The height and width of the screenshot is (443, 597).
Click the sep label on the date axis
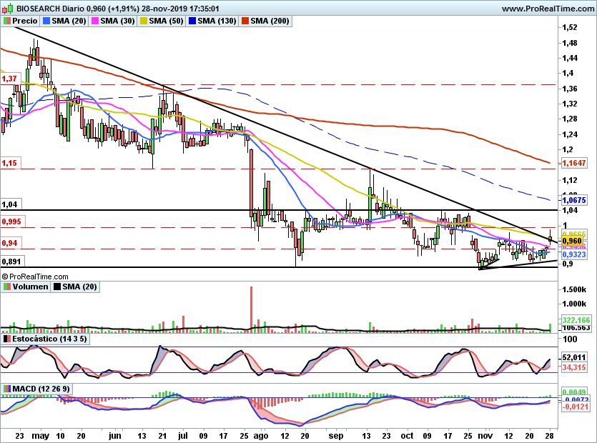click(336, 436)
